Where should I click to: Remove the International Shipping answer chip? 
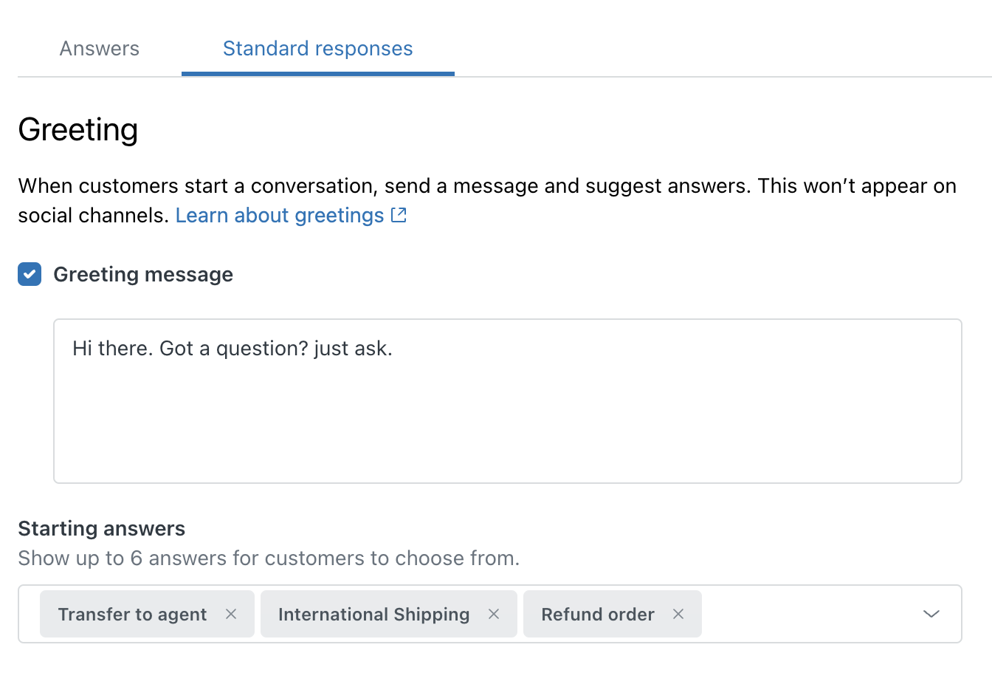(494, 614)
